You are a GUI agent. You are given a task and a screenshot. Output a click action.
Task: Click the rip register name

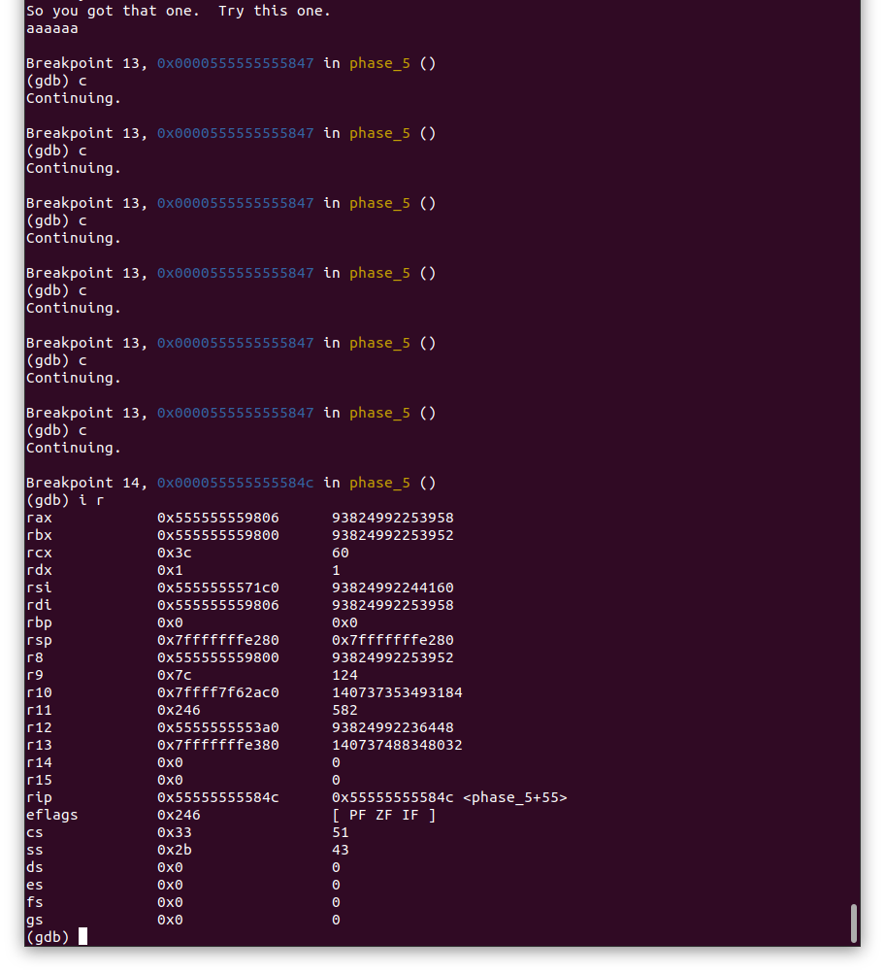39,797
